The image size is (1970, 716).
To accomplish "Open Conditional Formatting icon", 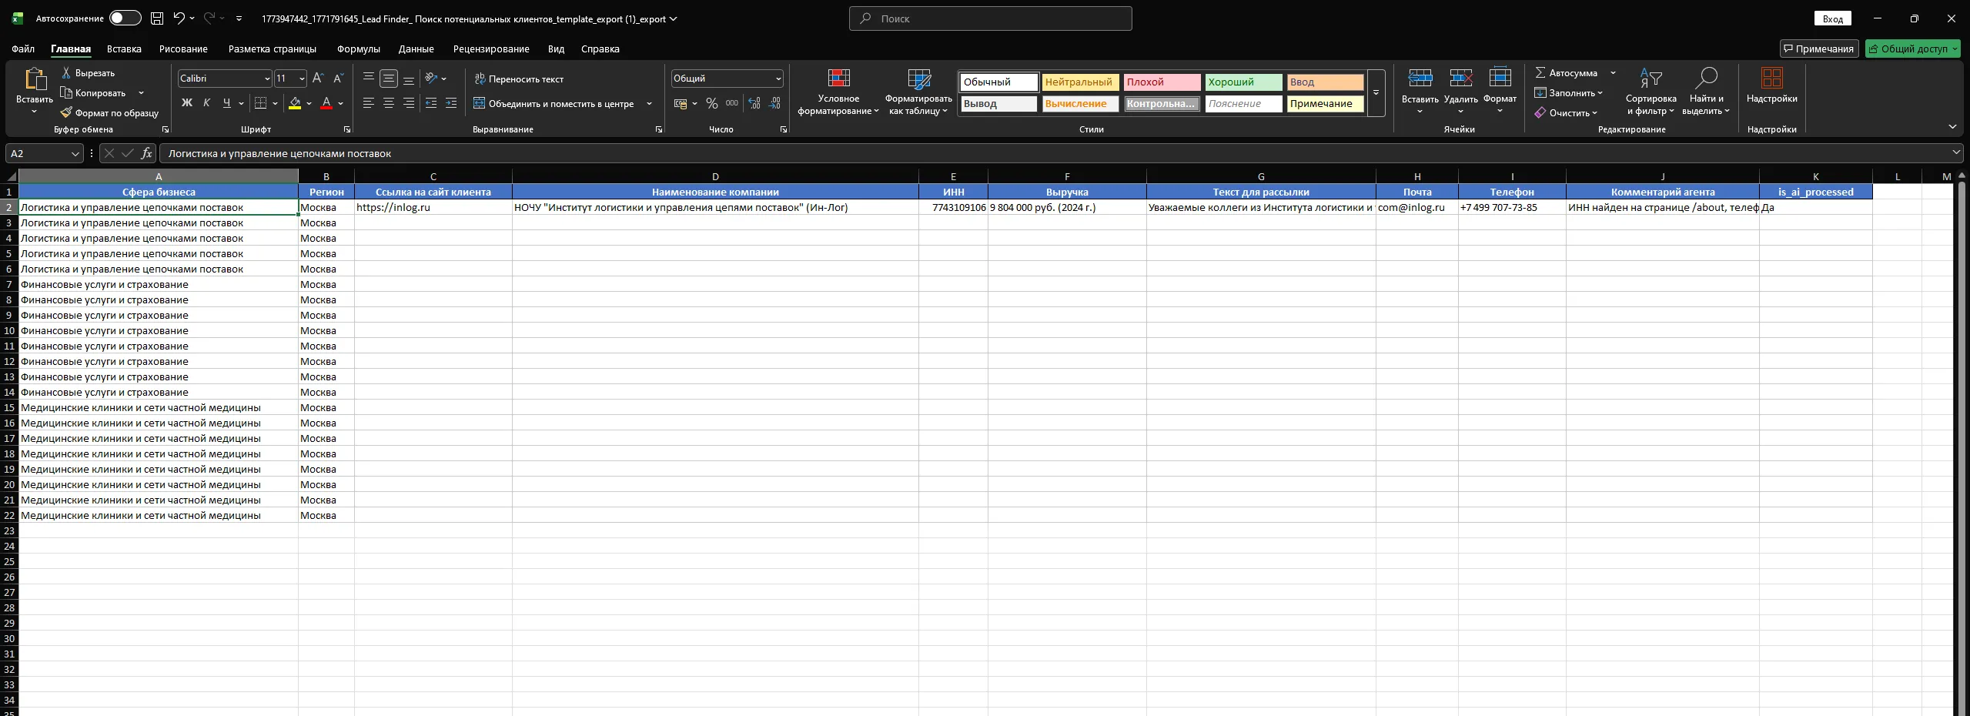I will (x=838, y=79).
